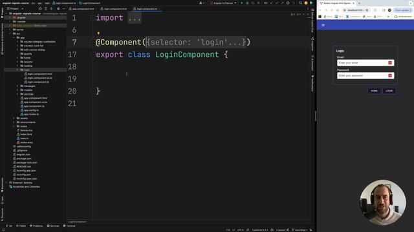This screenshot has width=414, height=232.
Task: Click LoginComponent class name in editor
Action: (x=187, y=54)
